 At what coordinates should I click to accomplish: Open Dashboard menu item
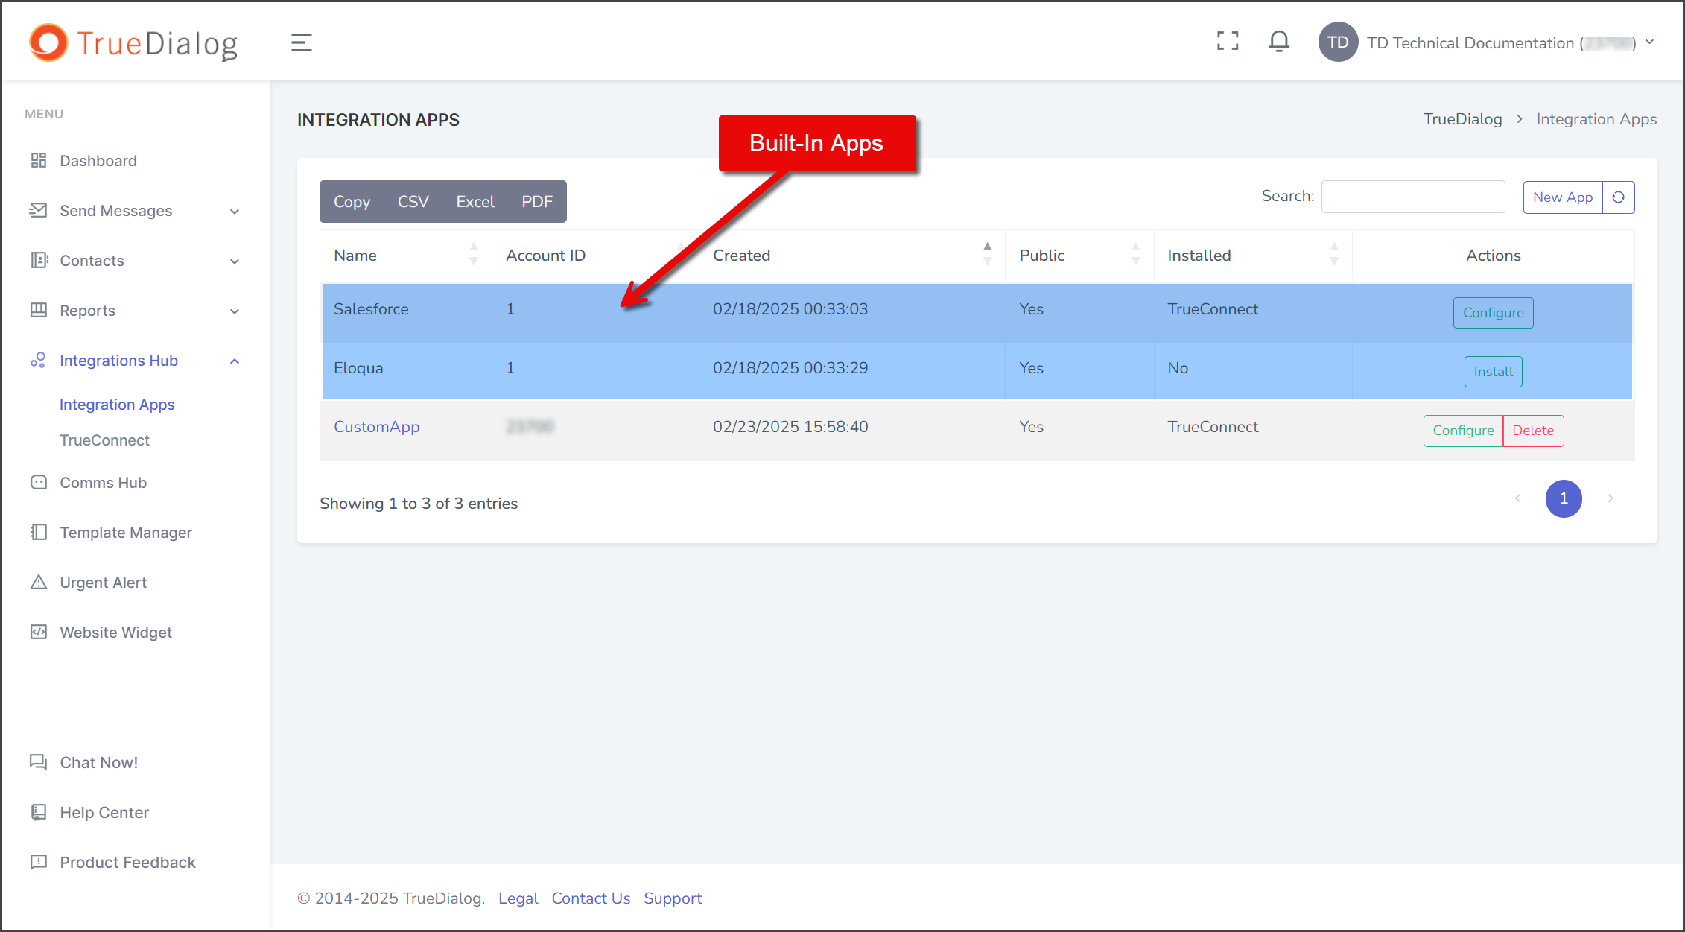(98, 161)
